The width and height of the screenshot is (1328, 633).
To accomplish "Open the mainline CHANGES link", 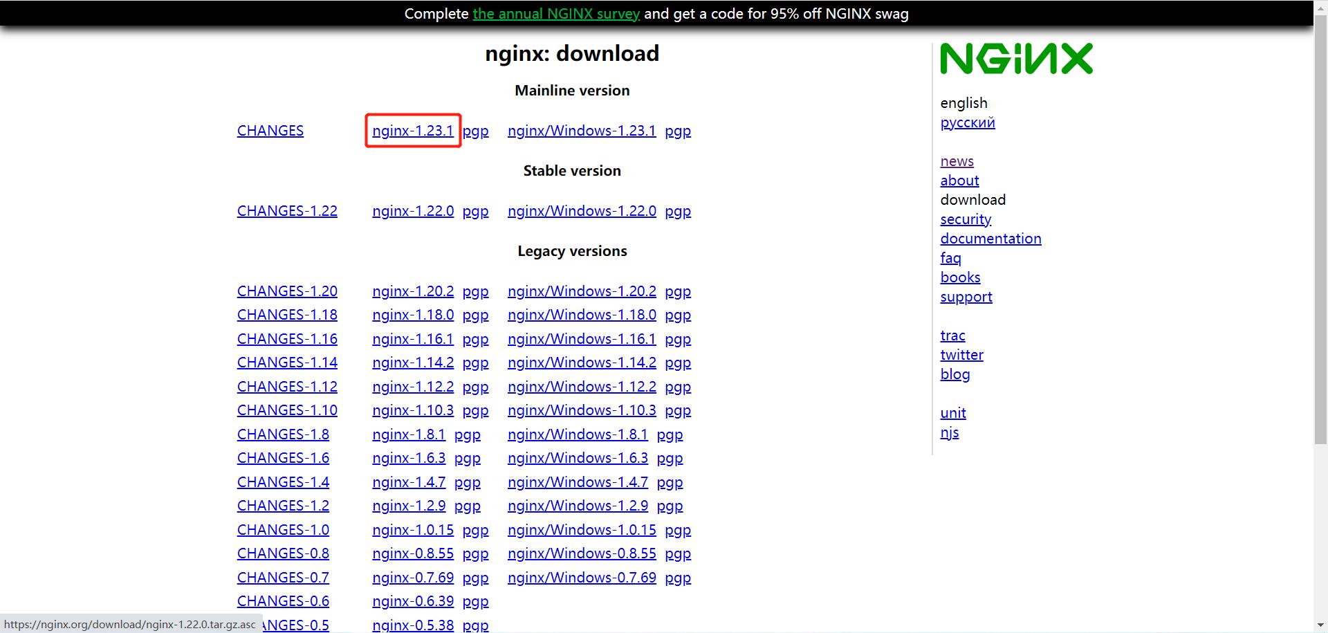I will click(270, 131).
